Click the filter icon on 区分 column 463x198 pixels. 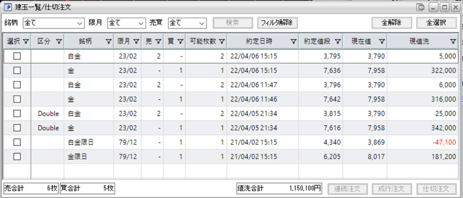coord(59,42)
